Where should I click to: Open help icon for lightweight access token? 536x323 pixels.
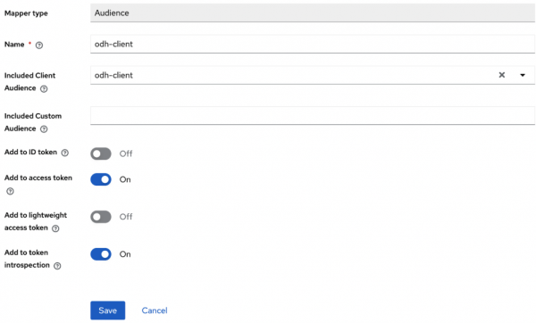click(55, 228)
